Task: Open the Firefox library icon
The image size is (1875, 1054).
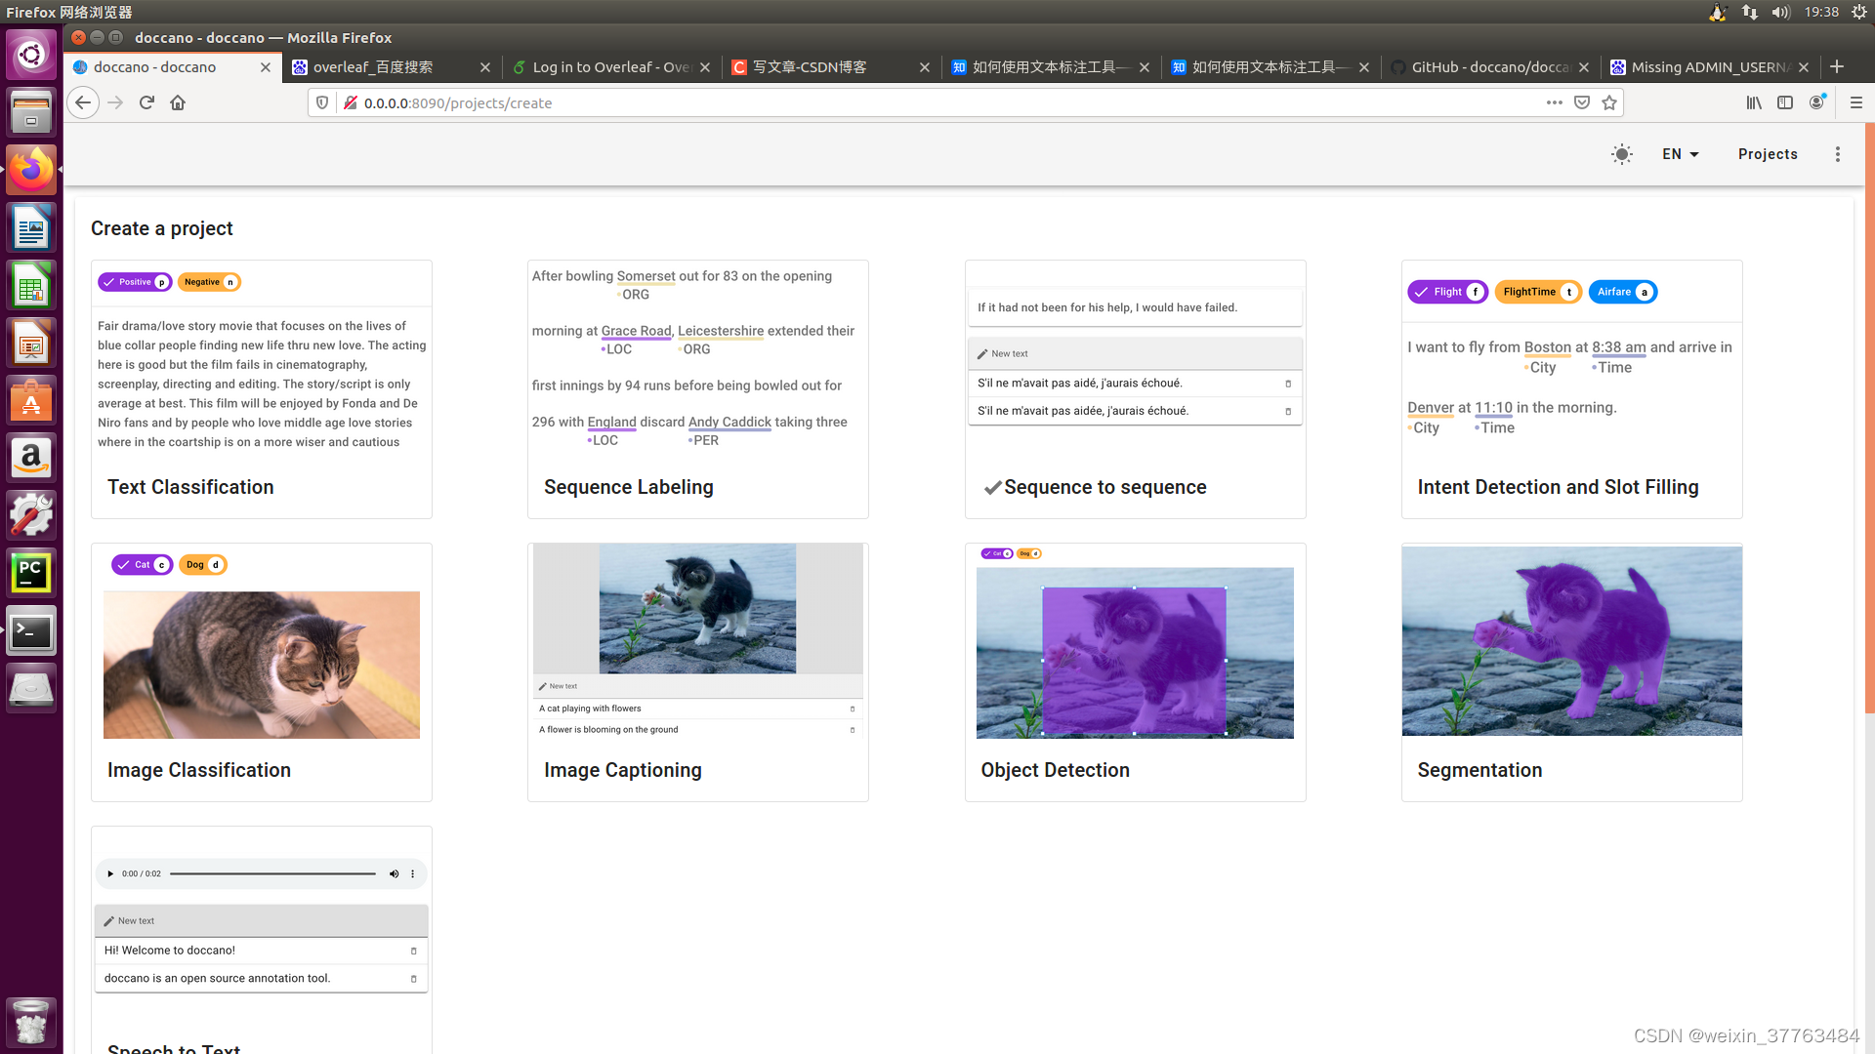Action: 1754,102
